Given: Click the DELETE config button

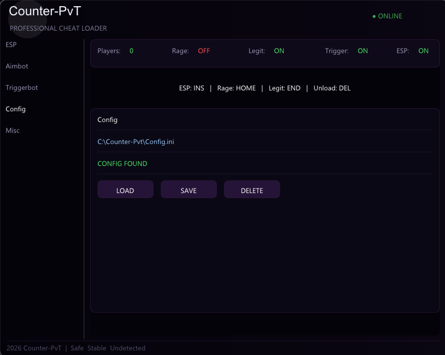Looking at the screenshot, I should click(252, 190).
